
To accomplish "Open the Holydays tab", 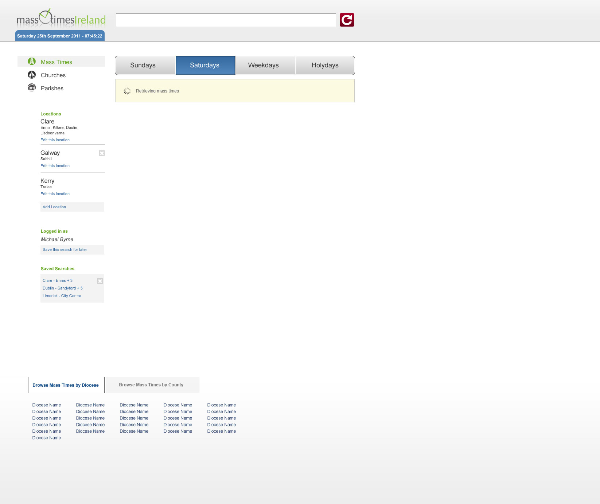I will pyautogui.click(x=325, y=66).
